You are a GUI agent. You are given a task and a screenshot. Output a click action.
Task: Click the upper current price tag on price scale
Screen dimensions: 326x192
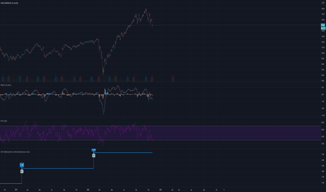click(323, 25)
